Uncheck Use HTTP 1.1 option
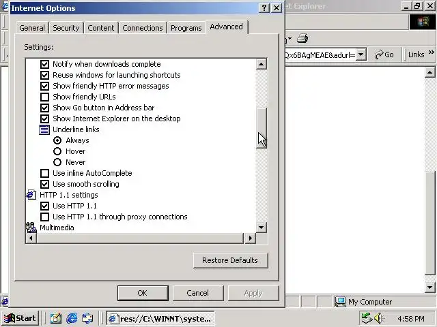Image resolution: width=437 pixels, height=327 pixels. 44,206
